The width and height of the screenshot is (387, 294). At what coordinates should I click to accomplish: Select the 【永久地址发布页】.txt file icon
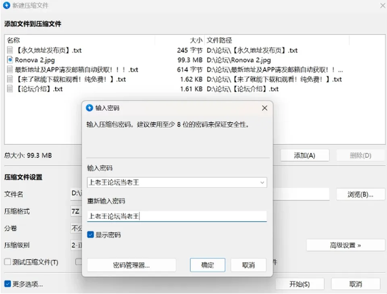(x=10, y=50)
